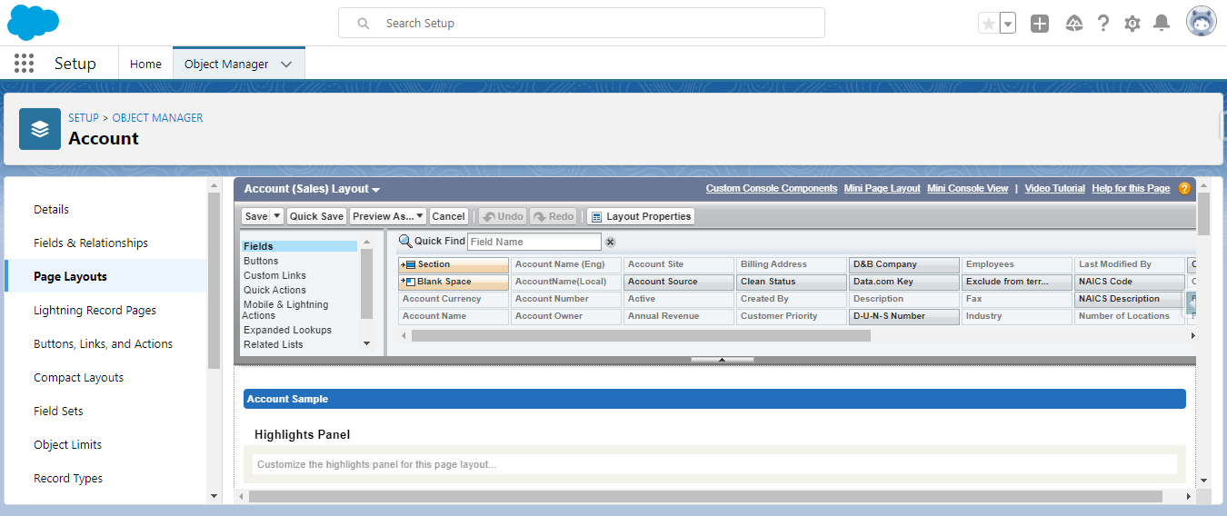Open the Preview As dropdown
This screenshot has width=1227, height=516.
pos(388,216)
